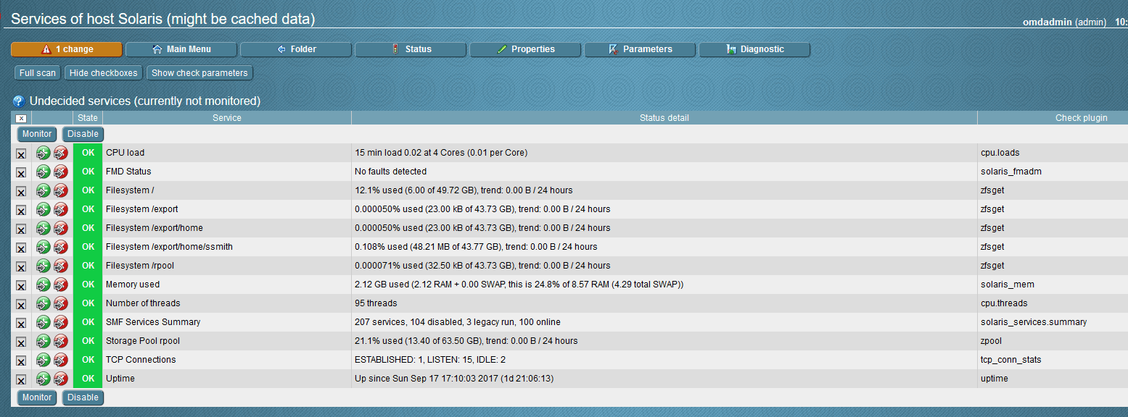Open the Diagnostic page

754,49
